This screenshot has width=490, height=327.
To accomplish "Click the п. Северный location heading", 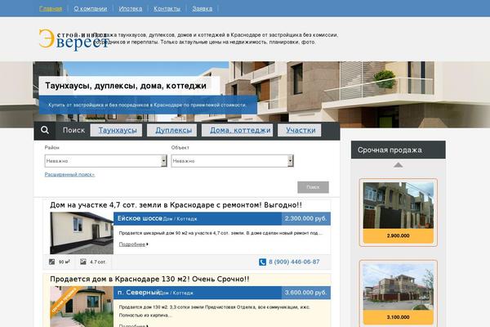I will tap(138, 293).
